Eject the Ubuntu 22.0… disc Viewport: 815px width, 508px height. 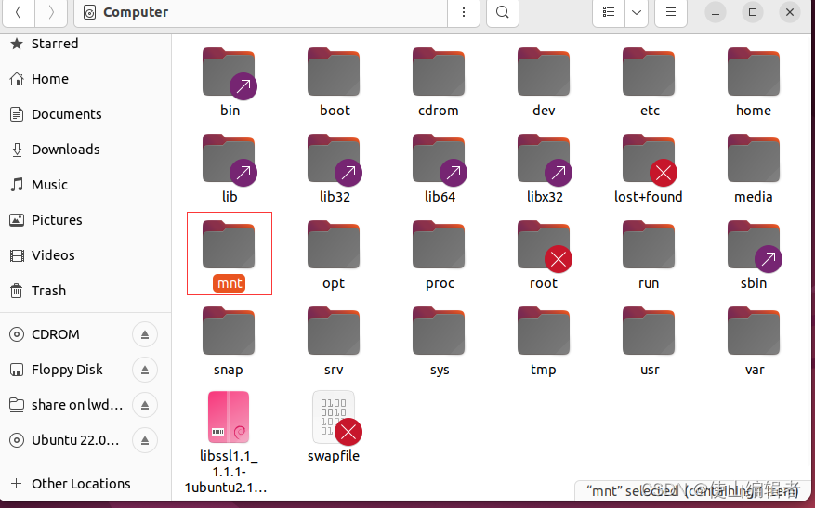(x=145, y=440)
